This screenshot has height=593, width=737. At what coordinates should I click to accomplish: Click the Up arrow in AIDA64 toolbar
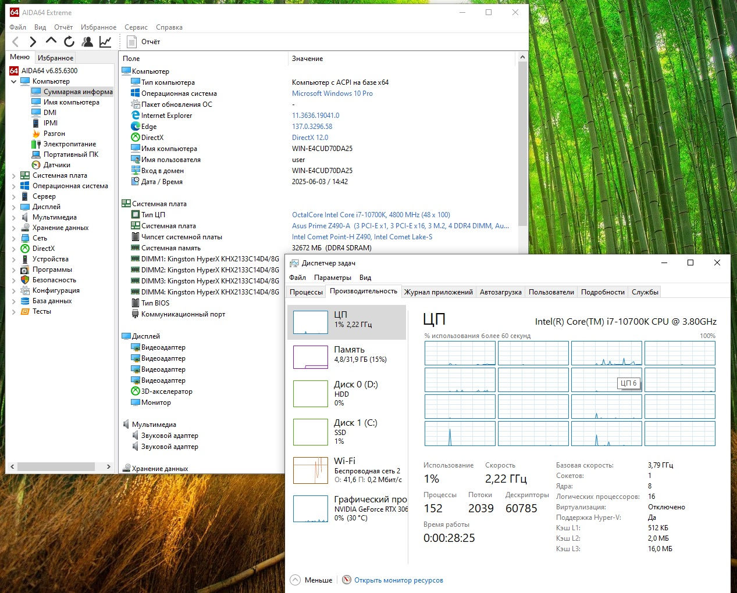coord(51,41)
